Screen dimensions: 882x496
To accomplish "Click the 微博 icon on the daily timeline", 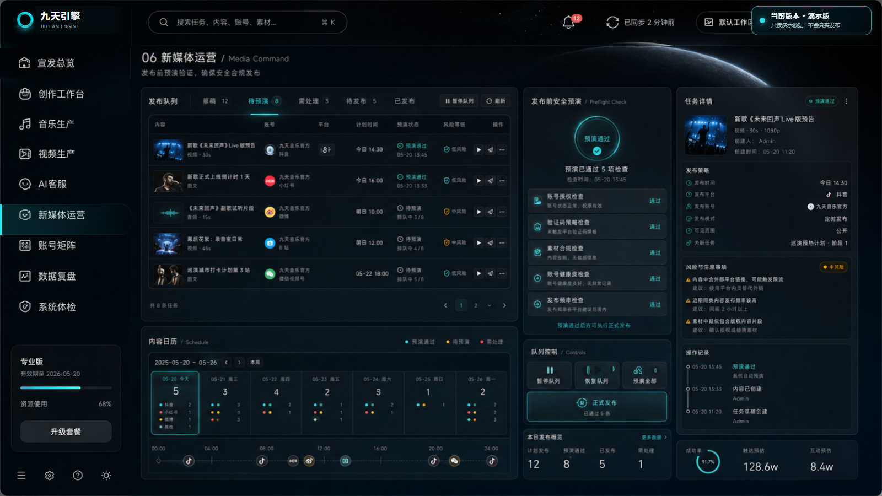I will pos(309,461).
